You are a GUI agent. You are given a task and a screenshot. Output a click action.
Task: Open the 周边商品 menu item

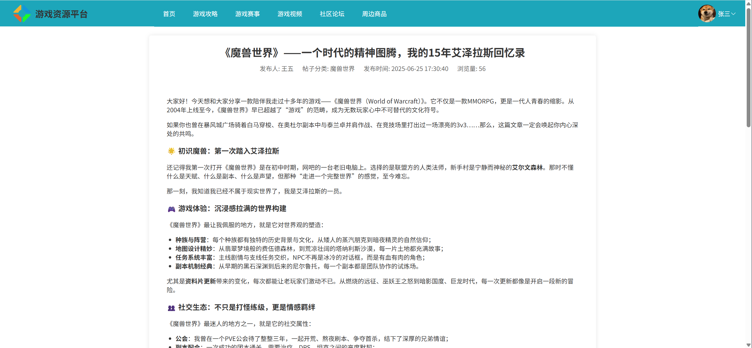tap(374, 14)
